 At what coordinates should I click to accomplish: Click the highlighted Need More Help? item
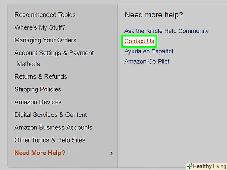pyautogui.click(x=40, y=153)
